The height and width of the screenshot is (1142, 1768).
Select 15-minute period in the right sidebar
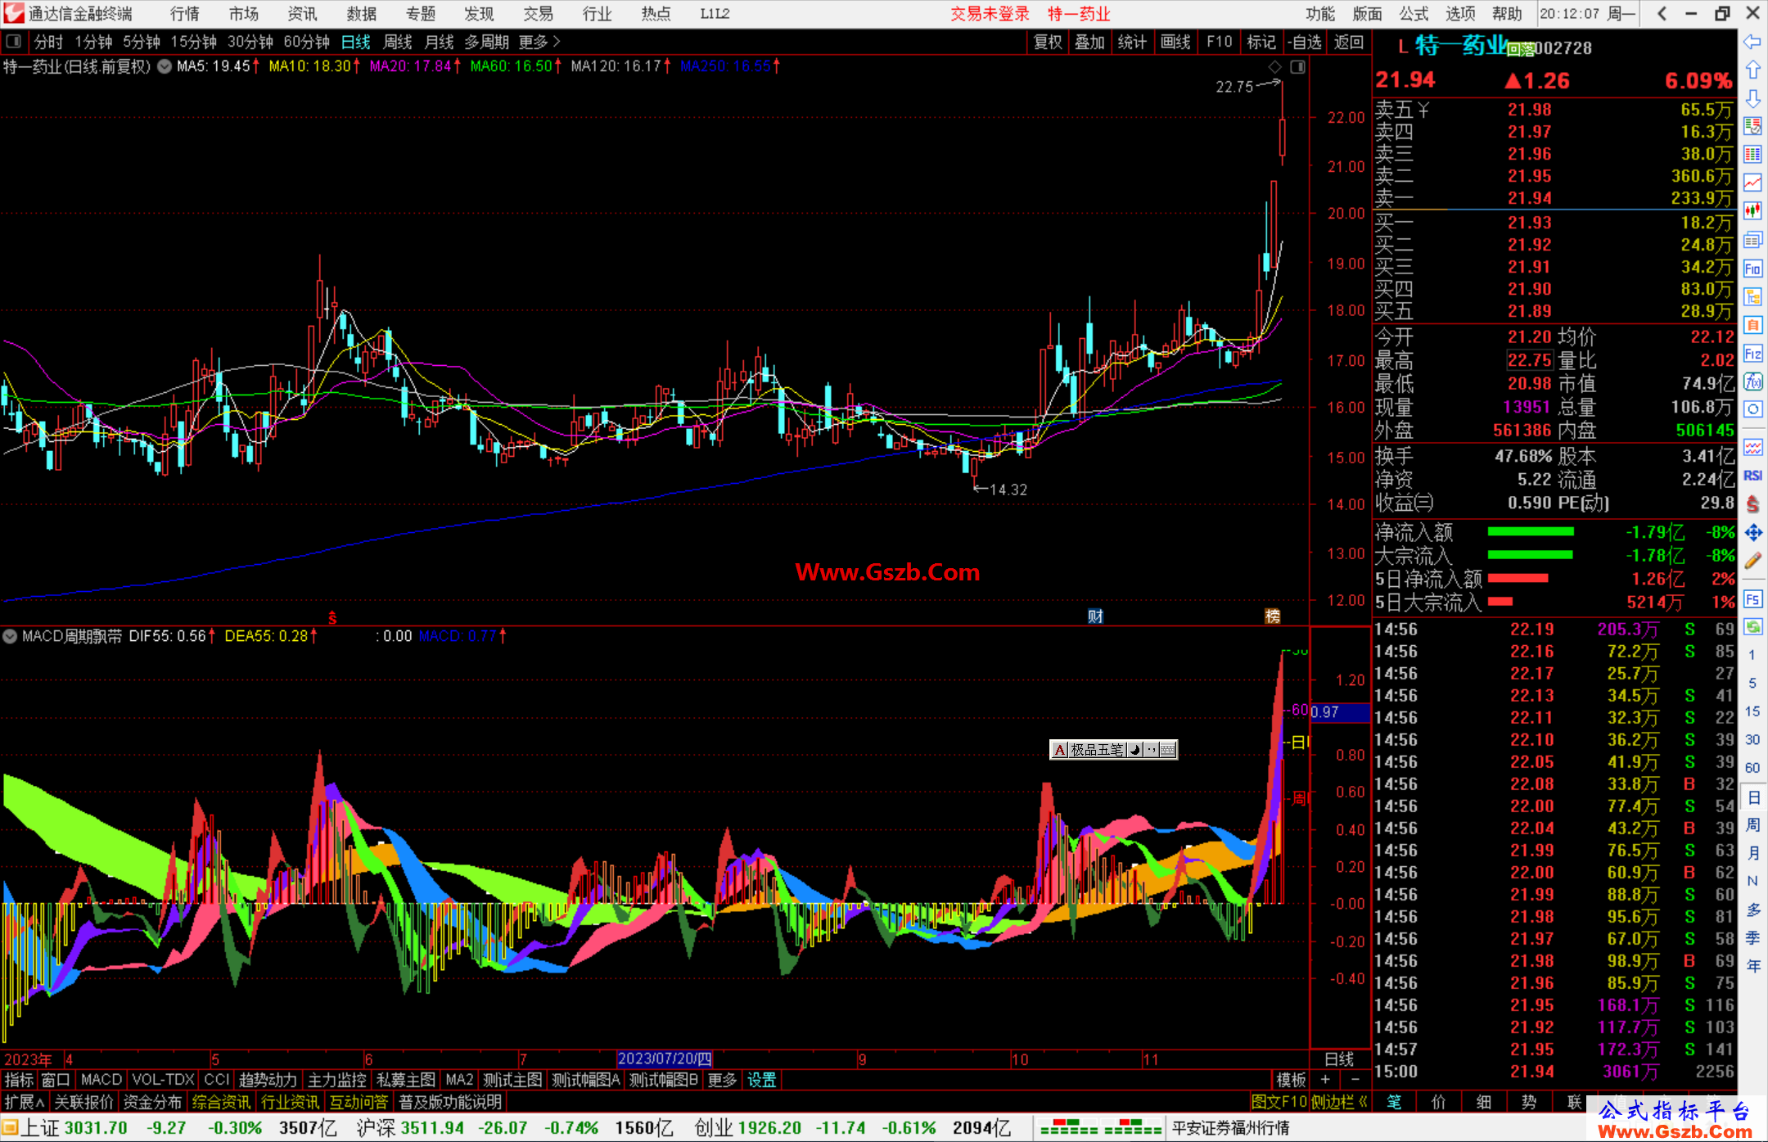click(1752, 711)
